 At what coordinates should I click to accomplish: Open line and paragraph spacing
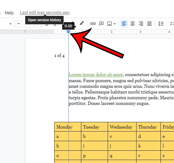pyautogui.click(x=161, y=24)
